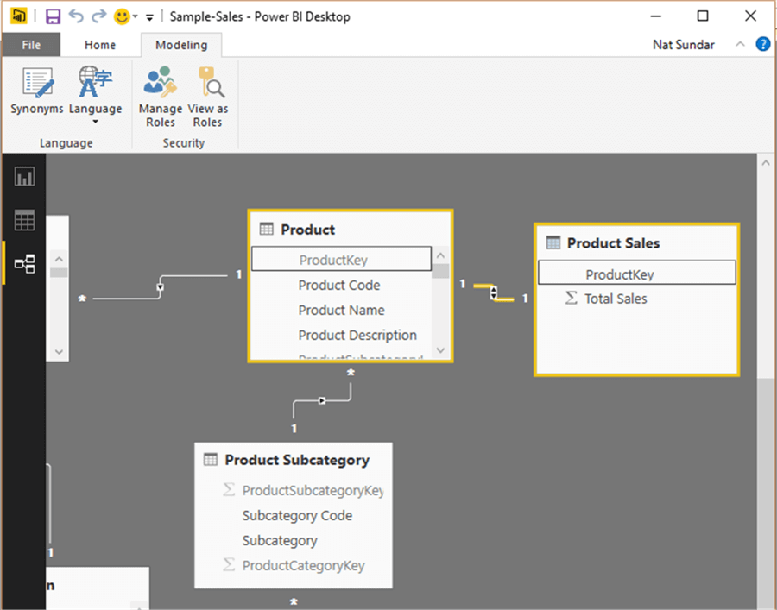
Task: Click sigma icon beside ProductCategoryKey
Action: tap(229, 564)
